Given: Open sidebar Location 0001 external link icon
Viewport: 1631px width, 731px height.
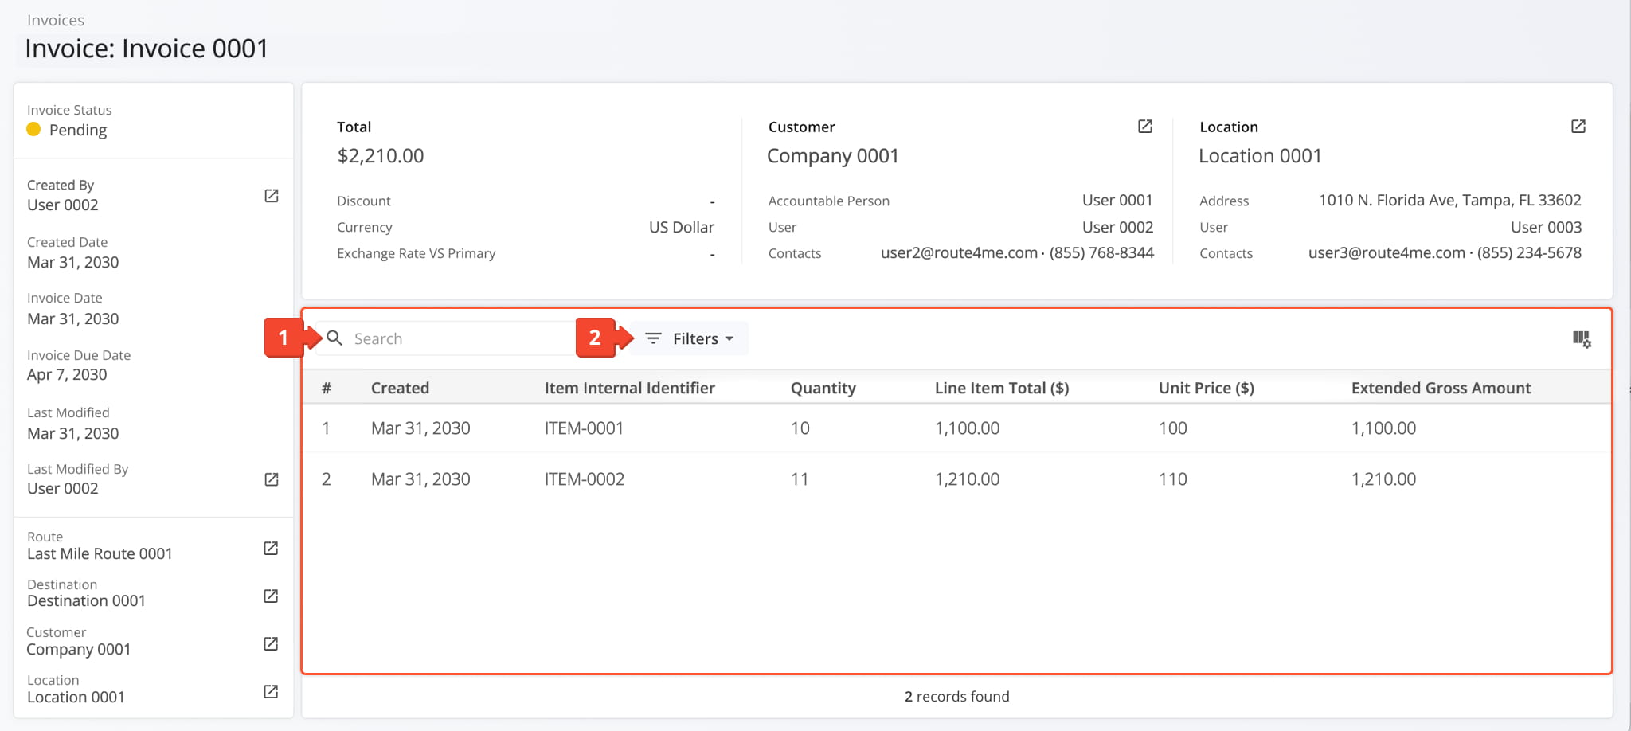Looking at the screenshot, I should click(271, 691).
